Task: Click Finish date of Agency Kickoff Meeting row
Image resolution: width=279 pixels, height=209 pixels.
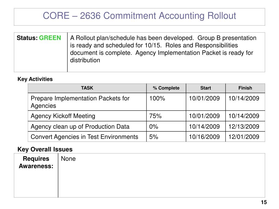Action: pos(245,116)
